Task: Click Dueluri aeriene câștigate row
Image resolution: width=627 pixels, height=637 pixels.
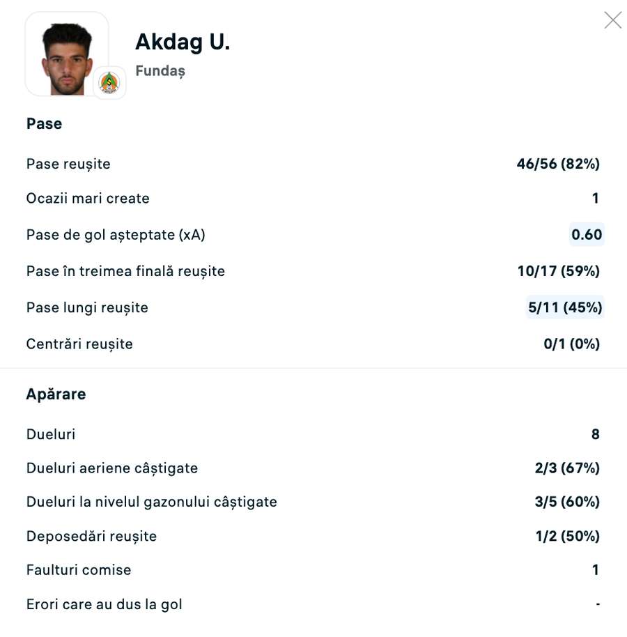Action: [x=313, y=468]
